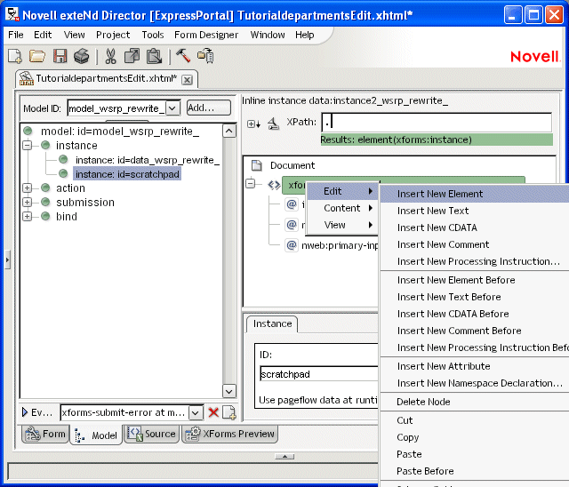Open the File menu
The width and height of the screenshot is (569, 487).
tap(16, 35)
